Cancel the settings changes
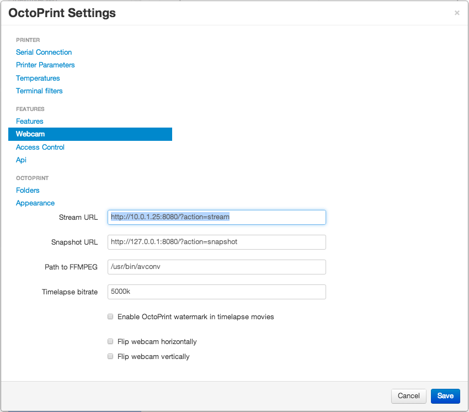Viewport: 469px width, 412px height. click(408, 396)
